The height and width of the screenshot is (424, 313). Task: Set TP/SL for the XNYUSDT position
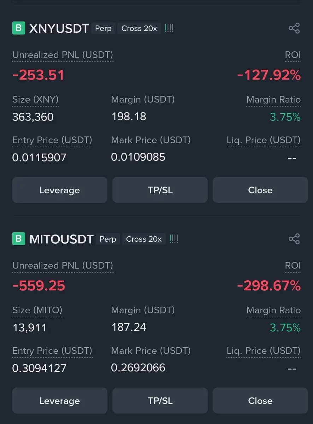[x=160, y=190]
